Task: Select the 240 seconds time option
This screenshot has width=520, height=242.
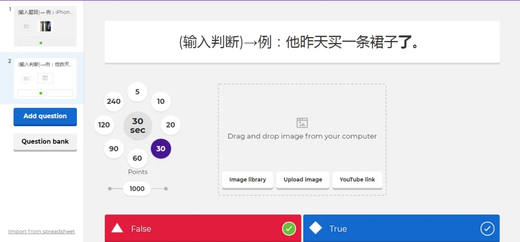Action: pyautogui.click(x=114, y=102)
